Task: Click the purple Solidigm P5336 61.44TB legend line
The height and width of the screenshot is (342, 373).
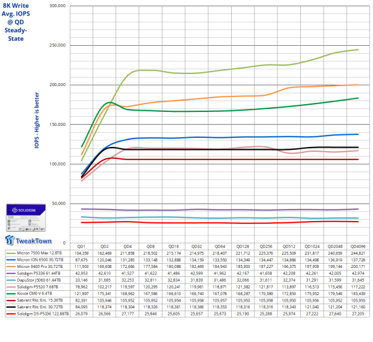Action: (x=11, y=273)
